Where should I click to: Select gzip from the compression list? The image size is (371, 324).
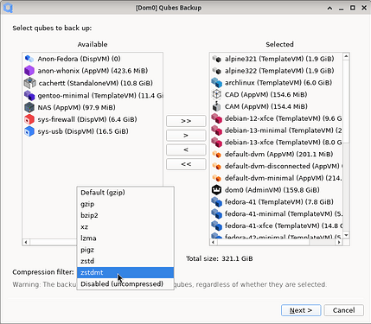(125, 204)
